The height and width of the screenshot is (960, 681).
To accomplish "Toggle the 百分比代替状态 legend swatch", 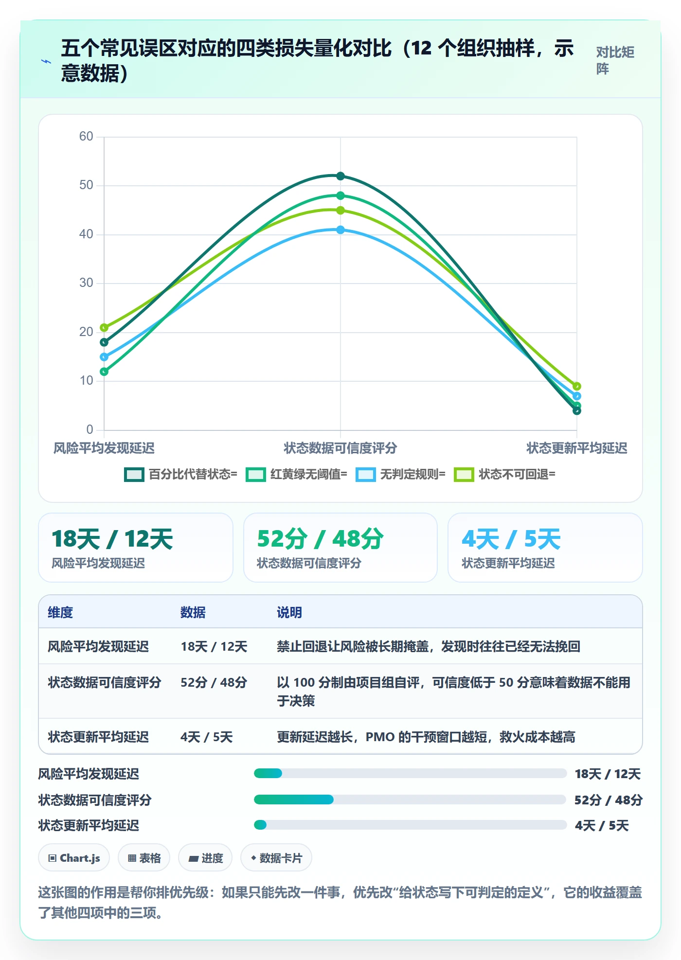I will (x=134, y=474).
